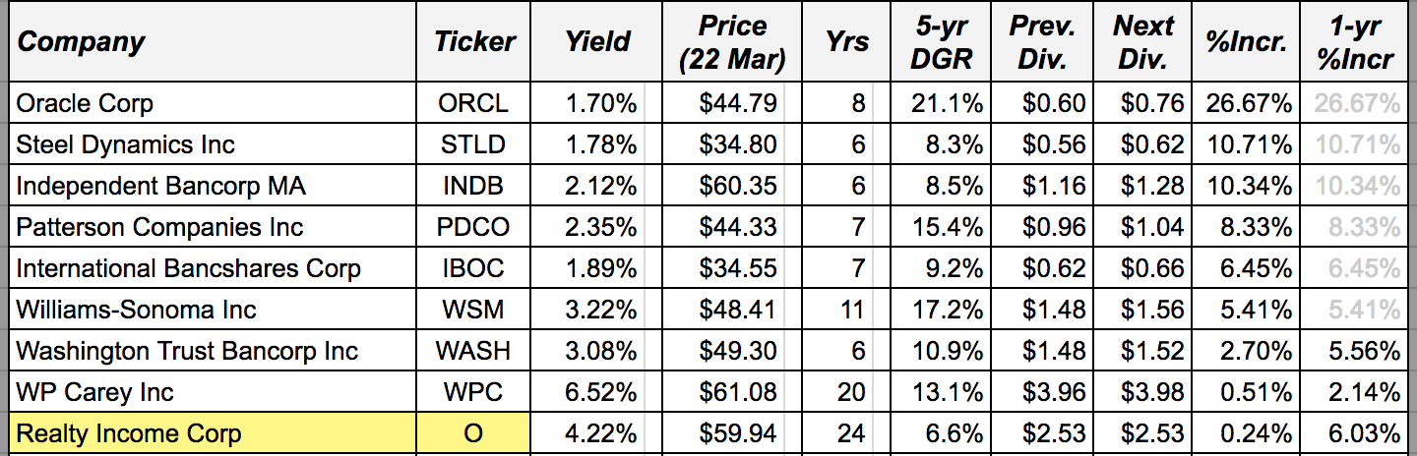Image resolution: width=1417 pixels, height=456 pixels.
Task: Select the Oracle Corp company cell
Action: 213,103
